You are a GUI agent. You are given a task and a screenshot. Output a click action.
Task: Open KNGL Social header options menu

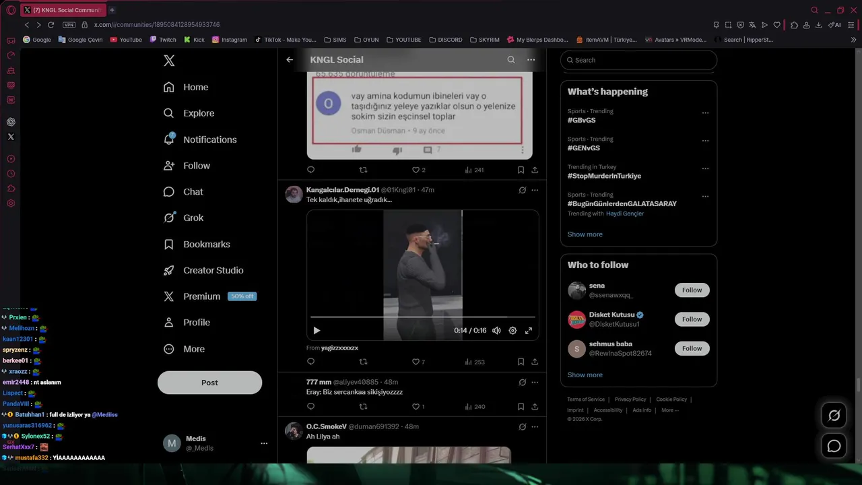[531, 60]
